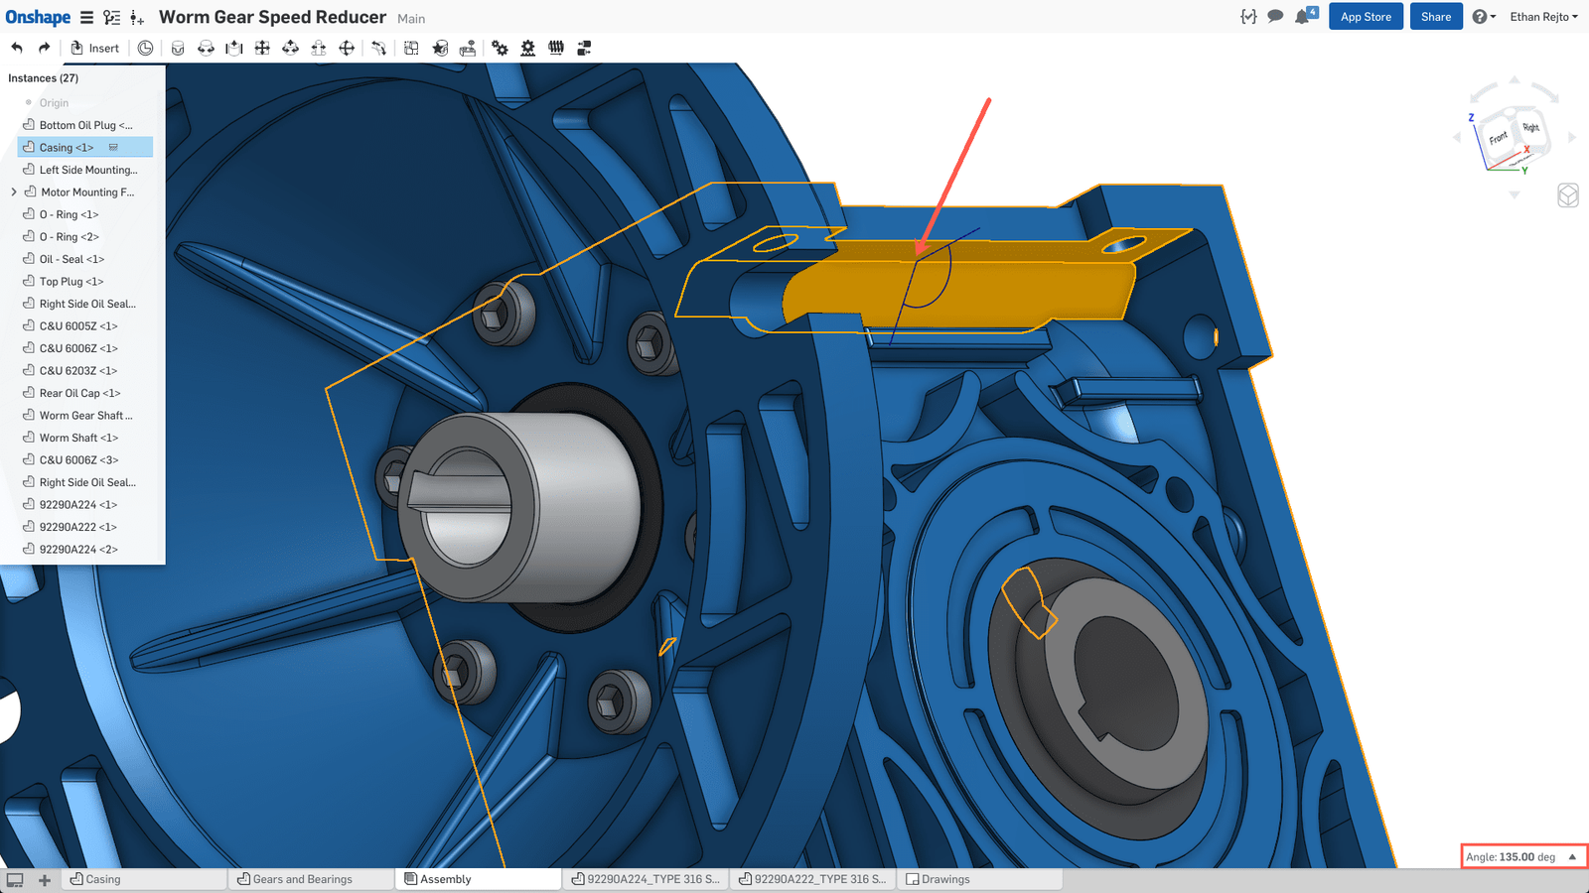Viewport: 1589px width, 893px height.
Task: Switch to the Drawings tab
Action: click(944, 879)
